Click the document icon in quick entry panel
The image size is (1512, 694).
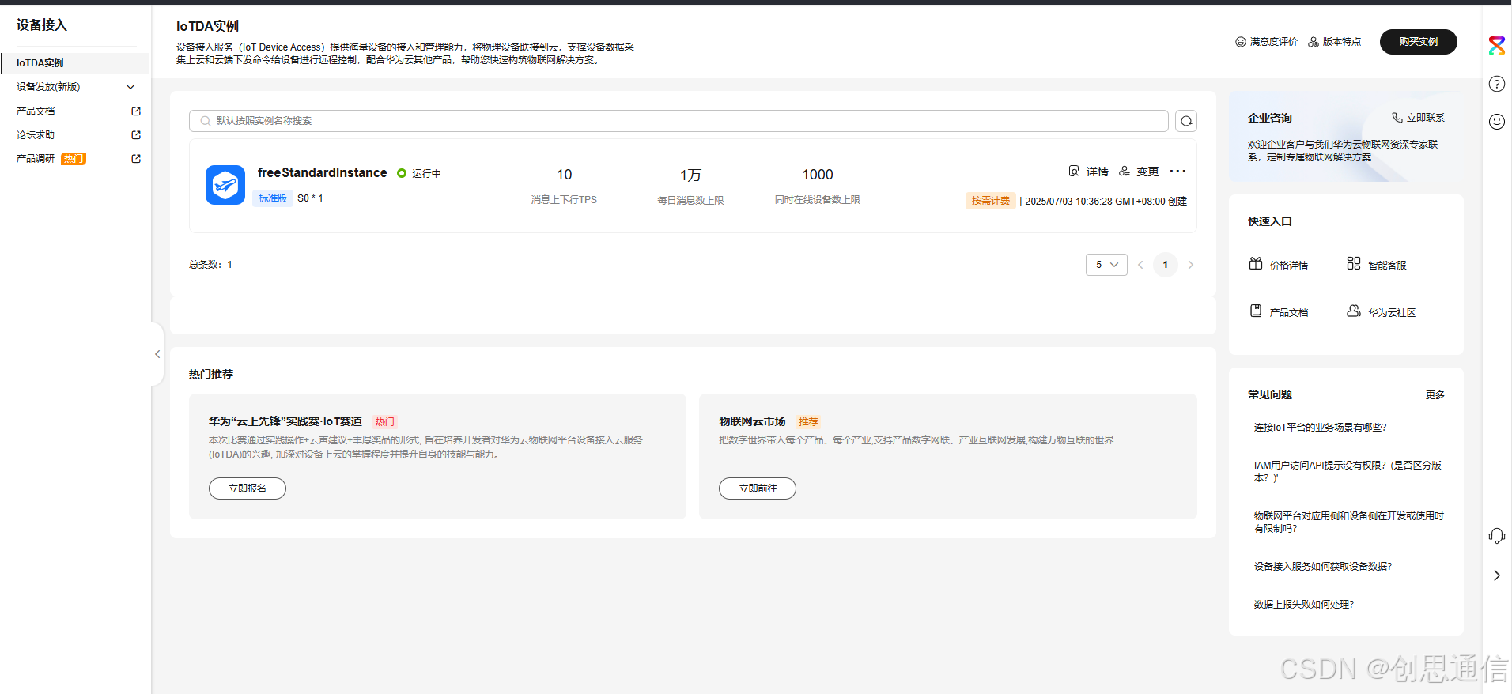coord(1256,311)
